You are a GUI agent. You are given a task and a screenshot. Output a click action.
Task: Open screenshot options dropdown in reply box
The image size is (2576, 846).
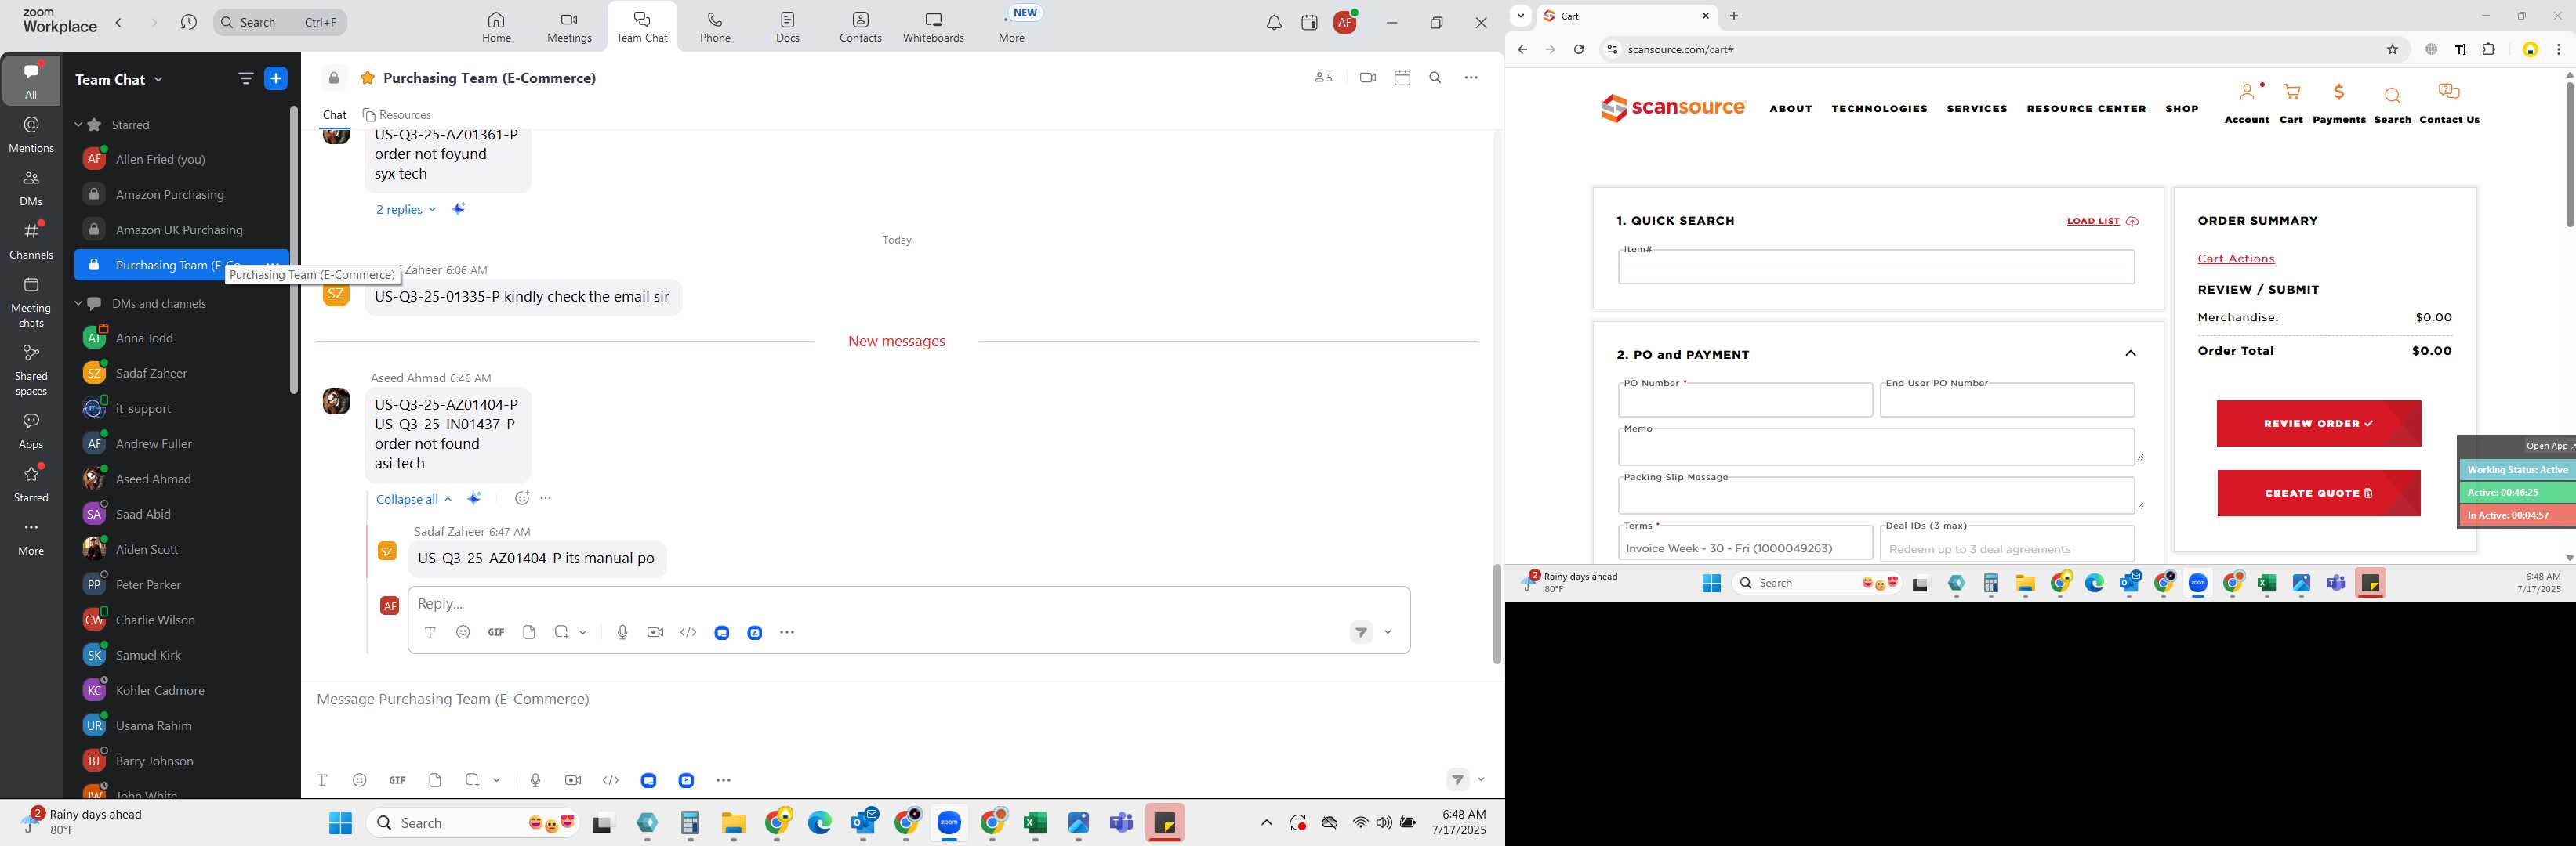click(583, 632)
